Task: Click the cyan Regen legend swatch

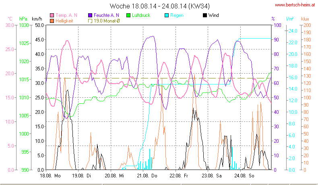Action: coord(167,15)
